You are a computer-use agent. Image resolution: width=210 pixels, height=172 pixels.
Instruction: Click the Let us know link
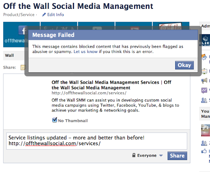point(85,52)
